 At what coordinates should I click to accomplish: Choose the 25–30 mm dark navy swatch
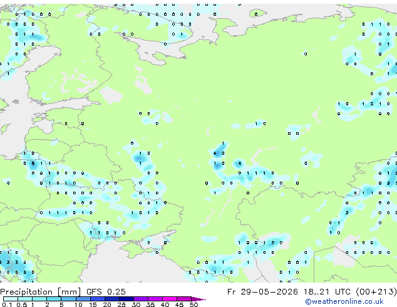[x=126, y=299]
